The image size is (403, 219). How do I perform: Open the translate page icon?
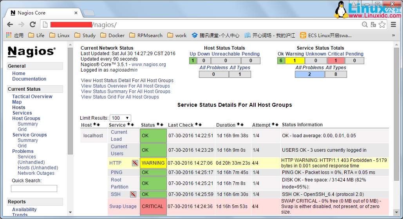point(373,25)
